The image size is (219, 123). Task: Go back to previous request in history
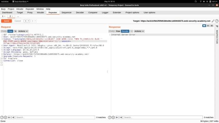[x=25, y=21]
